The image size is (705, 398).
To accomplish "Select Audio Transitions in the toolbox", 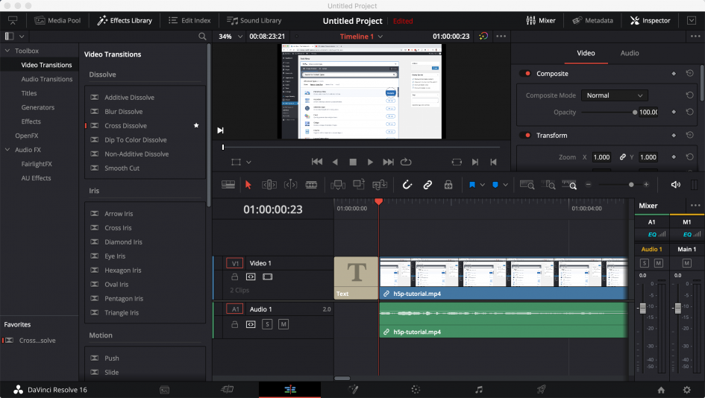I will click(47, 79).
